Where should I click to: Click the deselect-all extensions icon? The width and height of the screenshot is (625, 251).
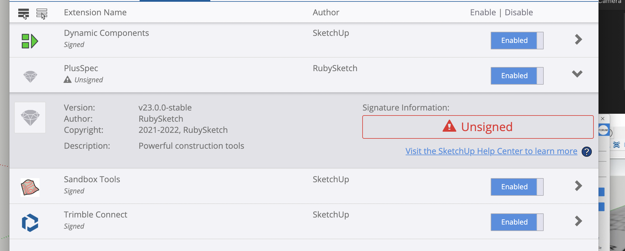tap(42, 14)
